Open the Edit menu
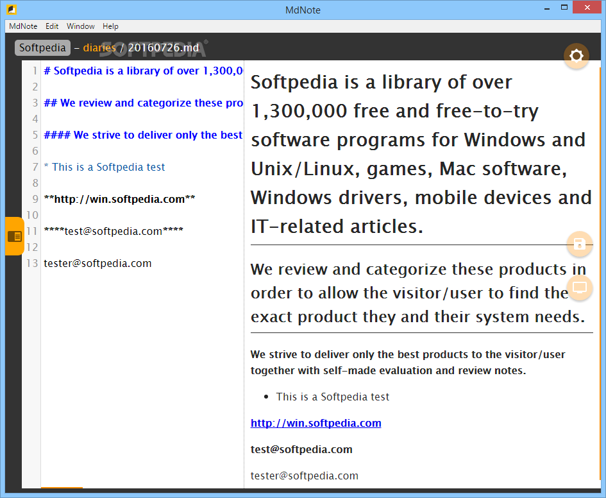The image size is (606, 498). (52, 26)
